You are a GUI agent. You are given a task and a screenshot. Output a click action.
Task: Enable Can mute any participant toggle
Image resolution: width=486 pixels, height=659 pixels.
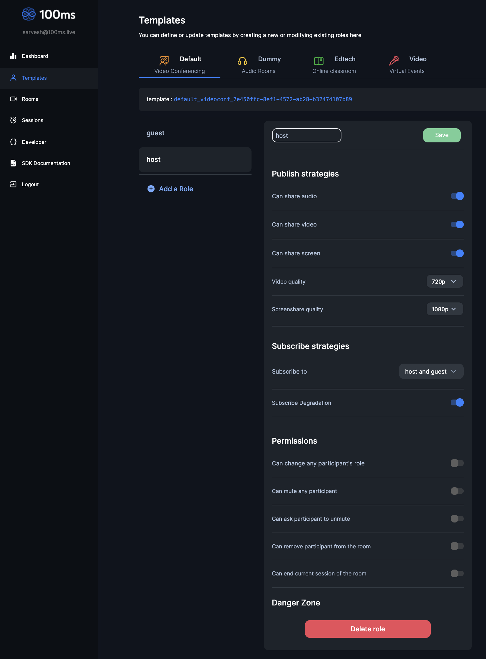coord(457,491)
